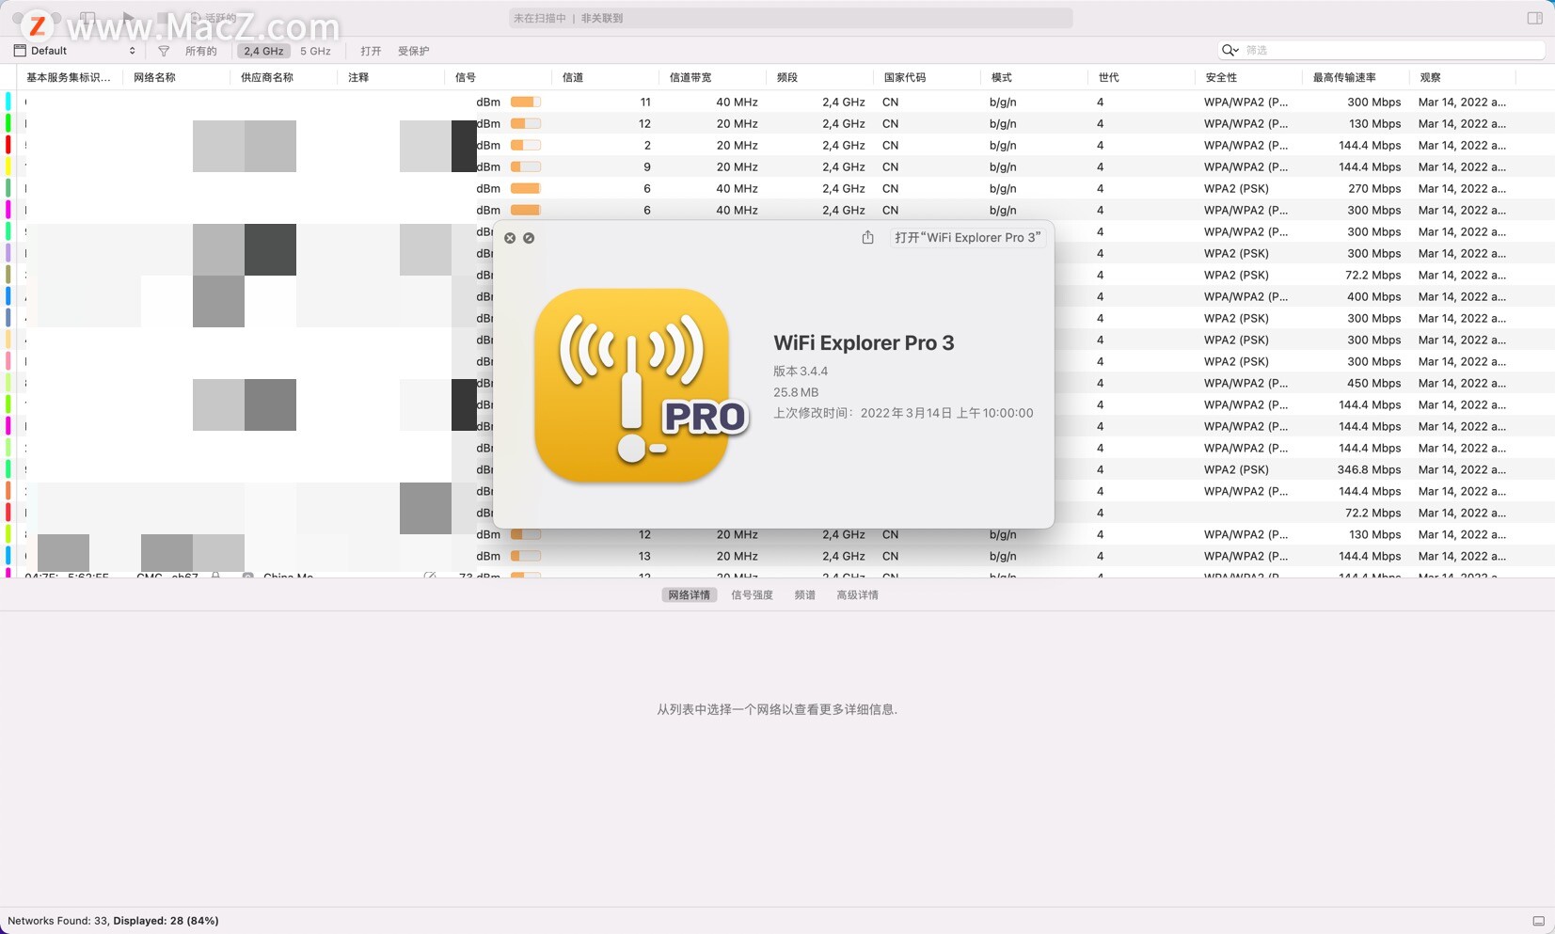The image size is (1555, 934).
Task: Select the "400 Mbps" rate cell
Action: coord(1373,296)
